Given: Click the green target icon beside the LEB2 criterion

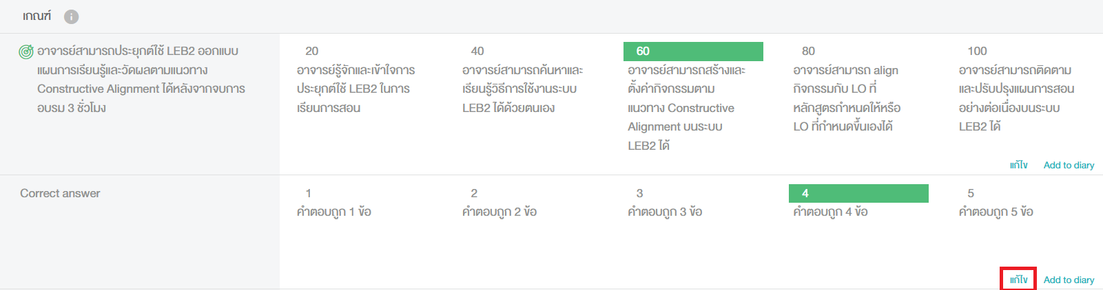Looking at the screenshot, I should click(26, 52).
